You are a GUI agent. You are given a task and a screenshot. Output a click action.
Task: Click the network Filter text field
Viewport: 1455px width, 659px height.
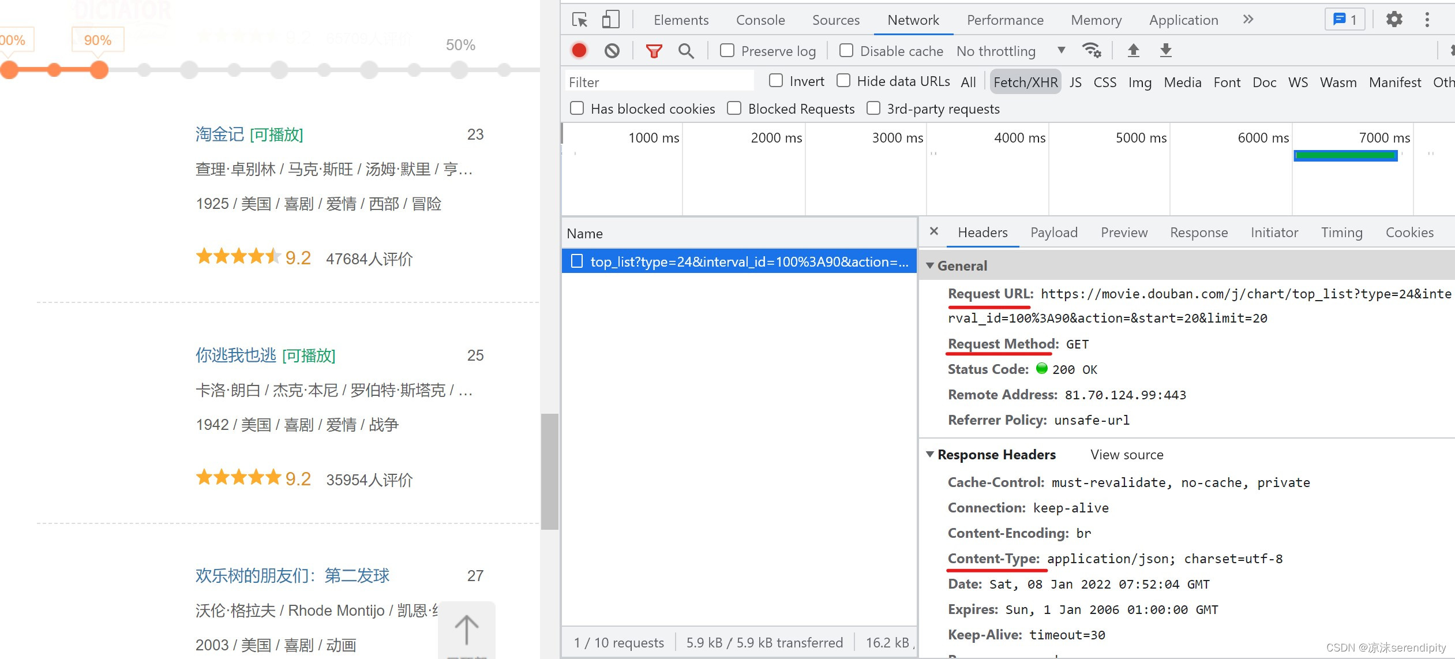point(658,82)
